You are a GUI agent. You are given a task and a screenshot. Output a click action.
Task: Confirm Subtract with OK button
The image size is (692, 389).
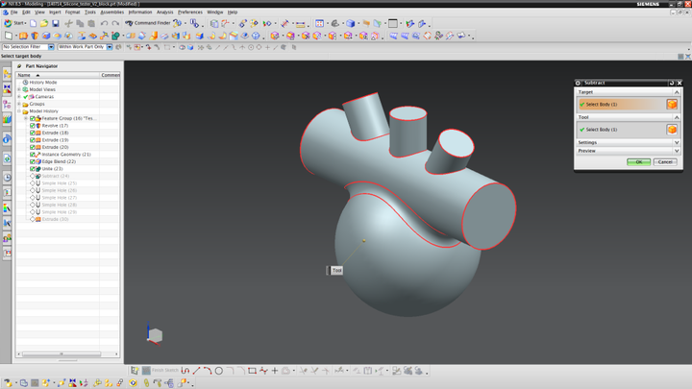point(638,162)
